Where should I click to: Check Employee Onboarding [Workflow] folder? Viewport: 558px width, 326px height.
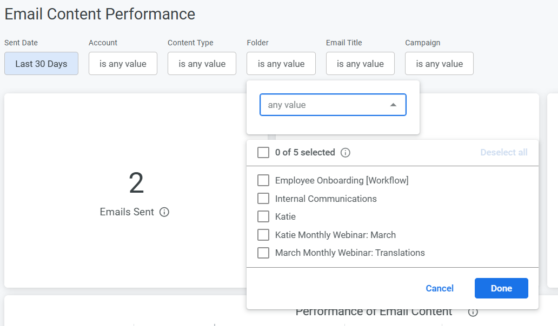[263, 180]
